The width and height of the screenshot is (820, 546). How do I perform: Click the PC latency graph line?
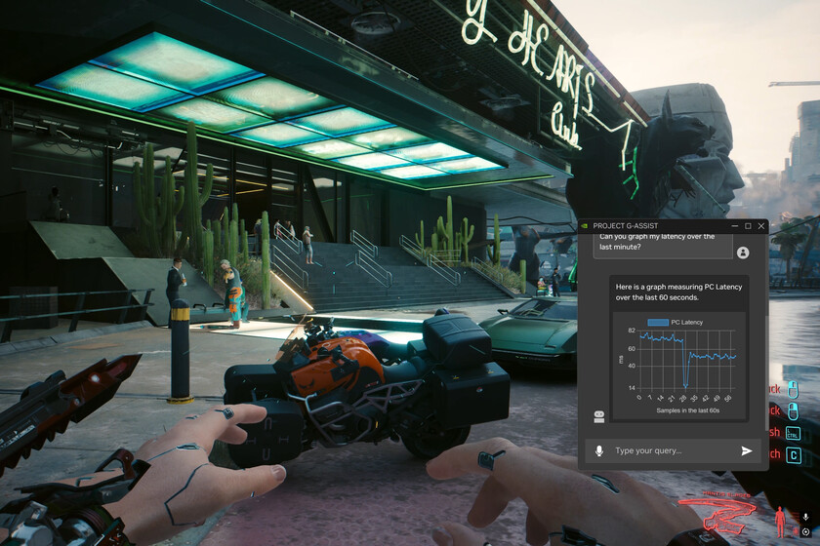point(664,338)
